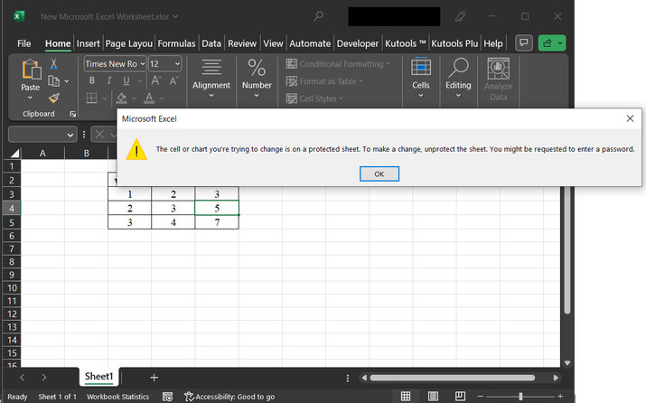This screenshot has height=403, width=646.
Task: Open the Clipboard pane launcher
Action: (73, 114)
